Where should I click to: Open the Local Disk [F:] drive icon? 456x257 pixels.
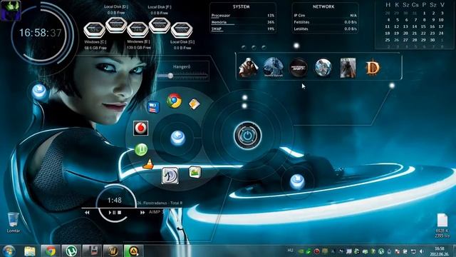tap(160, 26)
